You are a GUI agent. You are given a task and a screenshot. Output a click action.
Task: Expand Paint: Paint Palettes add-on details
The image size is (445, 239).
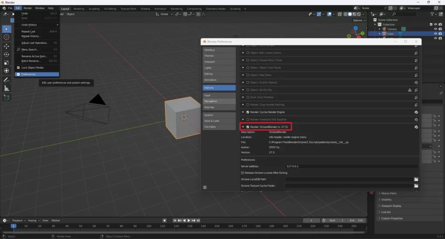point(243,97)
